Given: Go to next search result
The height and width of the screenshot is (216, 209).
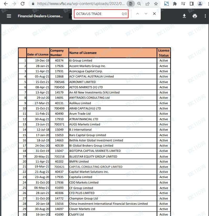Looking at the screenshot, I should [x=146, y=14].
